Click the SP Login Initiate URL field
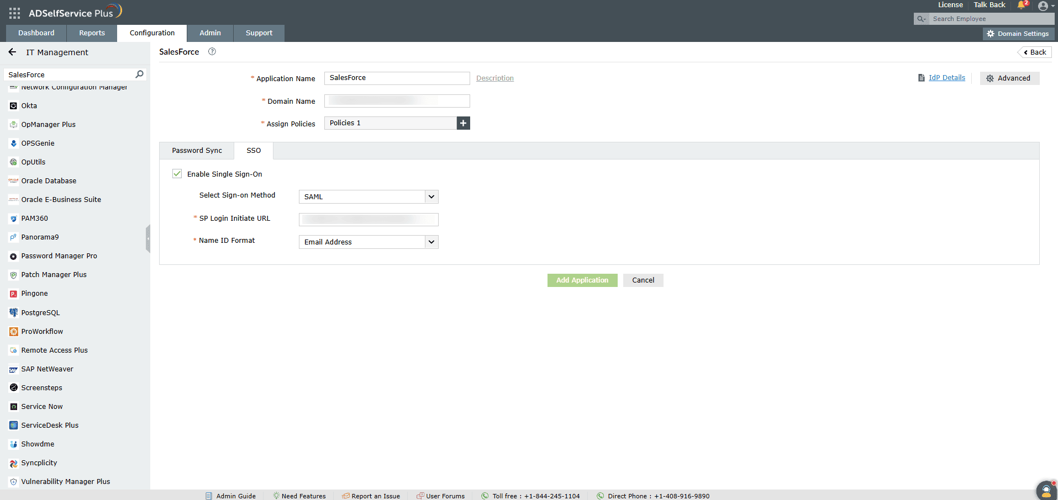The height and width of the screenshot is (500, 1058). click(x=369, y=220)
